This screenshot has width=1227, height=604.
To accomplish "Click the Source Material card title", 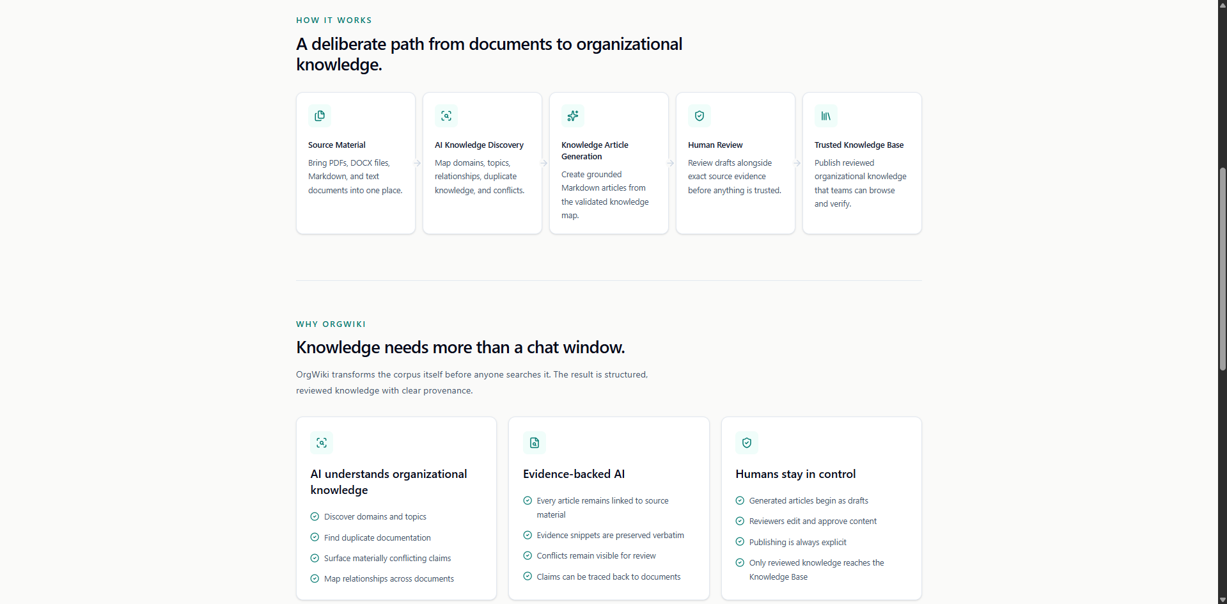I will pos(337,145).
